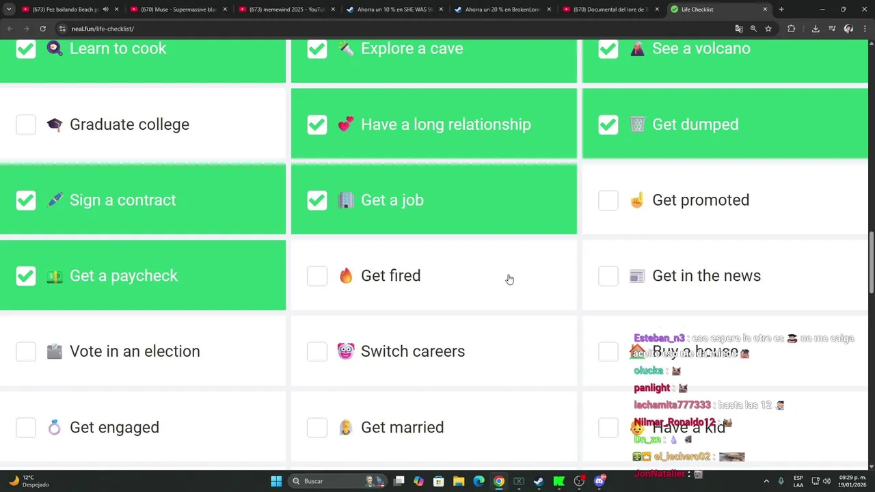Click the pointing finger icon beside Get promoted
Screen dimensions: 875x492
click(x=637, y=200)
